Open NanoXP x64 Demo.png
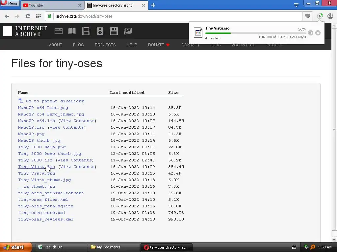Viewport: 337px width, 252px height. click(43, 108)
